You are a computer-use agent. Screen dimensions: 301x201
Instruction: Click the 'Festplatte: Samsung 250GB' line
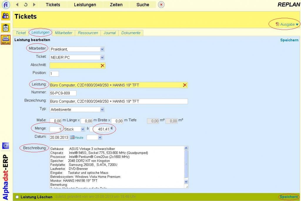click(x=84, y=165)
